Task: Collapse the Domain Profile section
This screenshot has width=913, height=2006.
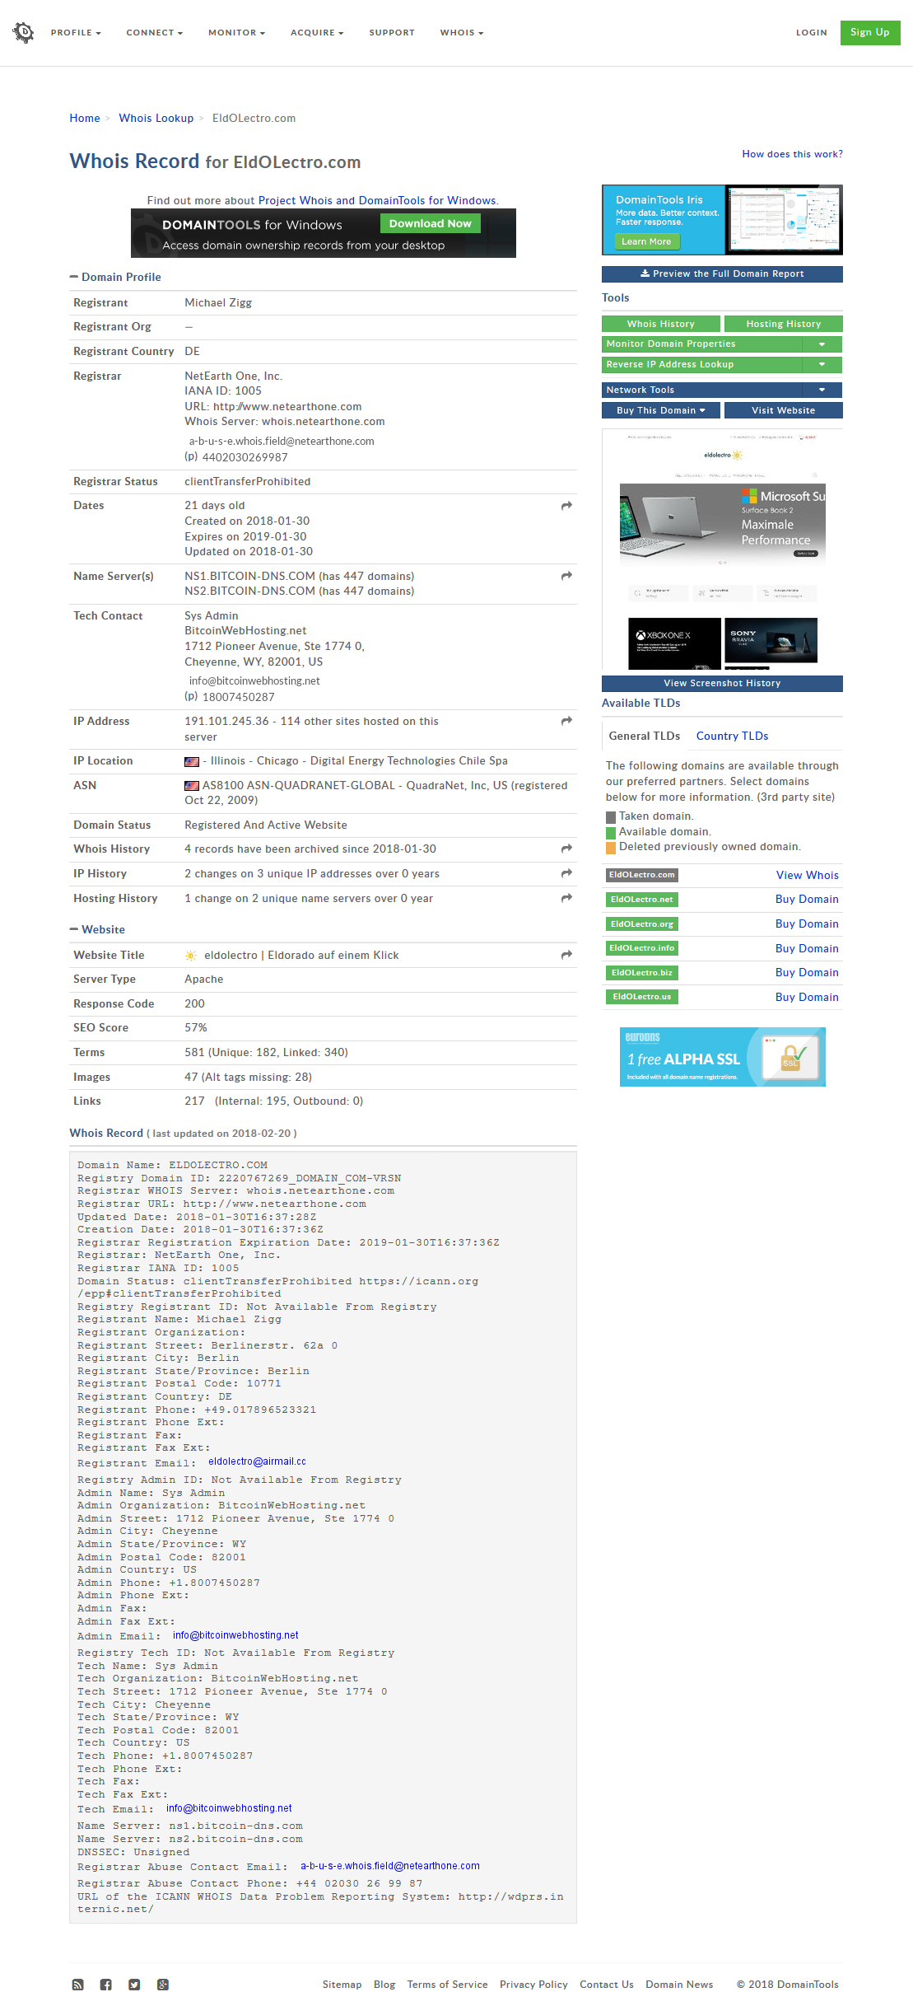Action: tap(115, 277)
